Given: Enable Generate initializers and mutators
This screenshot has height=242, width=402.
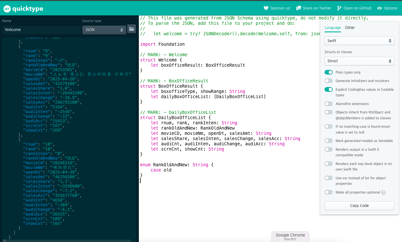Looking at the screenshot, I should point(329,81).
